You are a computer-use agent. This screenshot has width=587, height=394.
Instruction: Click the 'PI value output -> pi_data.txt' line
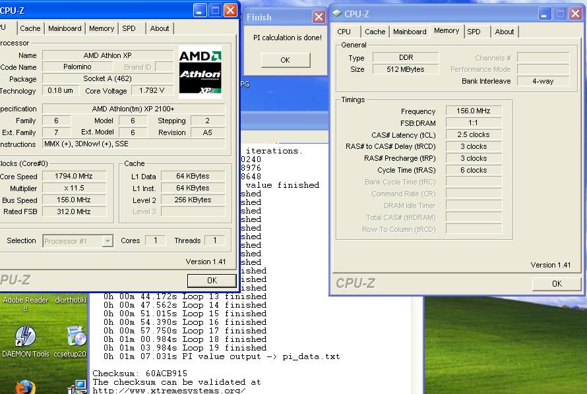point(222,356)
